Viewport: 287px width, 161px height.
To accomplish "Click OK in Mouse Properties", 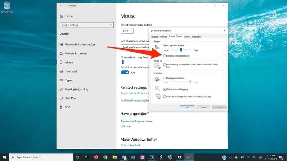I will (187, 107).
